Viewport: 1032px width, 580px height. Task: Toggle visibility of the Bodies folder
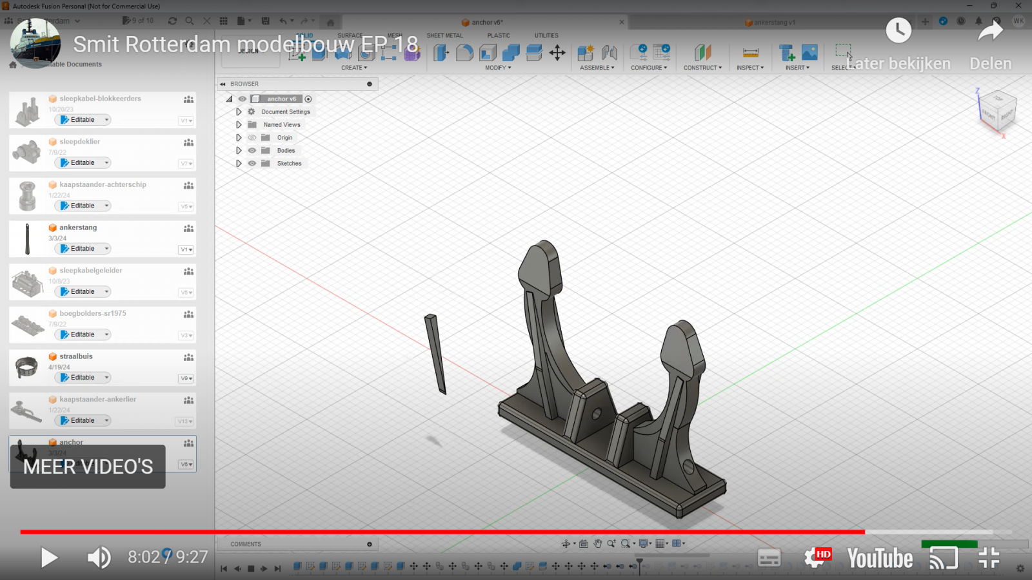pos(252,150)
